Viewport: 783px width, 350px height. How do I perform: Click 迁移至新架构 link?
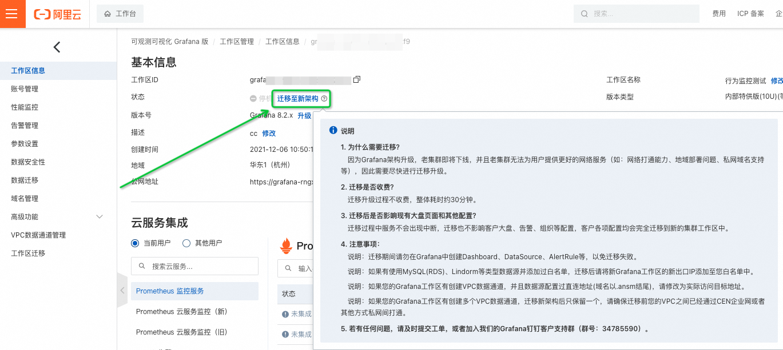(297, 99)
